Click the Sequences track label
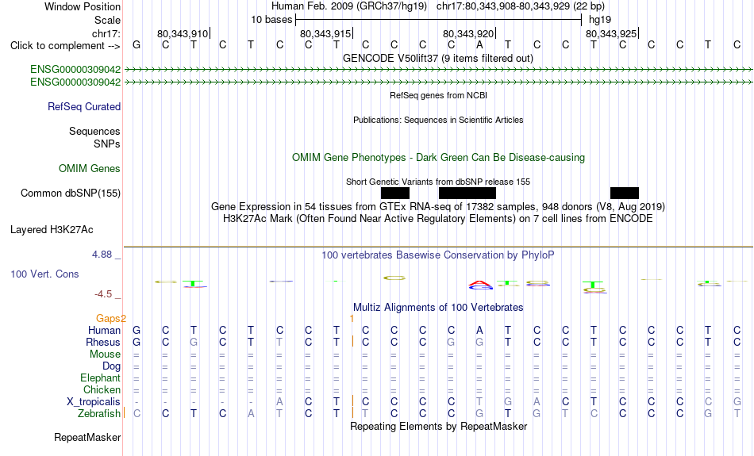This screenshot has height=456, width=754. coord(94,131)
